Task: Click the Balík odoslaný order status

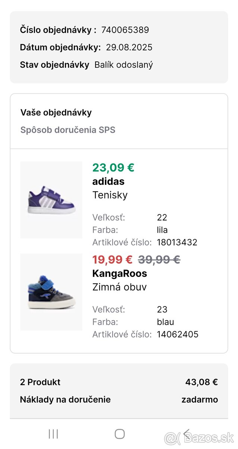Action: point(125,65)
